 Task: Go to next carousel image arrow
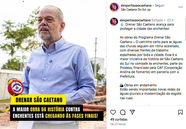click(101, 72)
